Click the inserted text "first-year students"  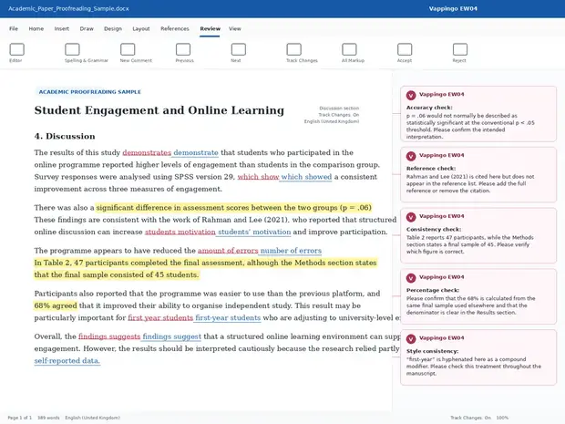tap(228, 318)
